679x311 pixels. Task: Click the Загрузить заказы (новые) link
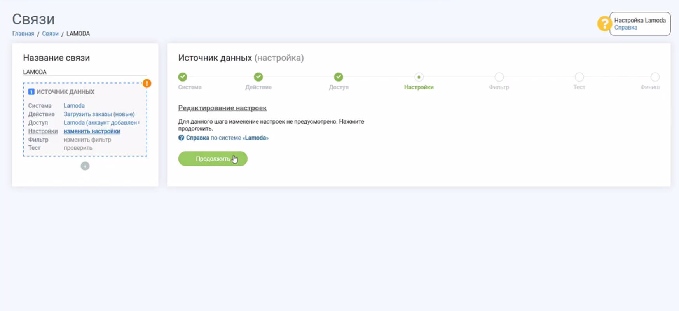click(99, 114)
